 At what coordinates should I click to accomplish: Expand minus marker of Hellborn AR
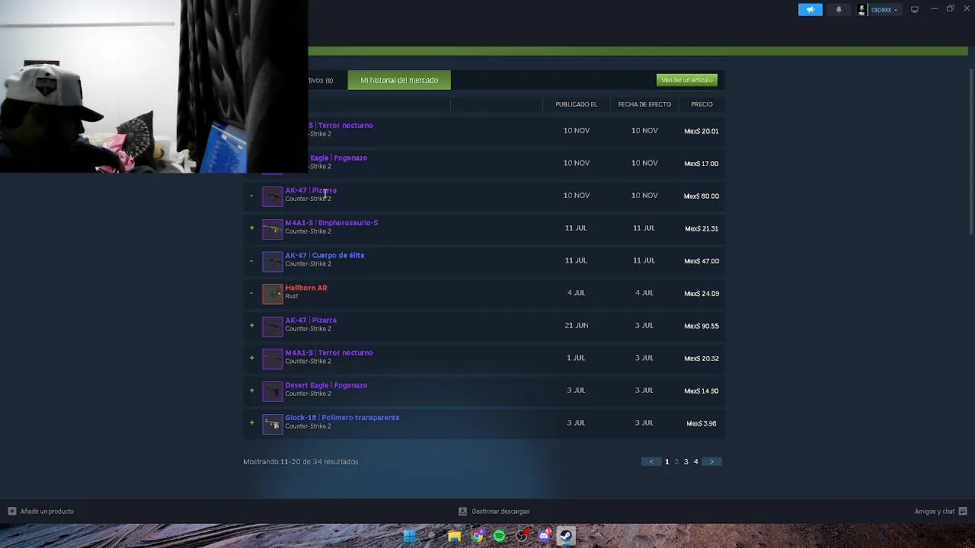pyautogui.click(x=251, y=293)
